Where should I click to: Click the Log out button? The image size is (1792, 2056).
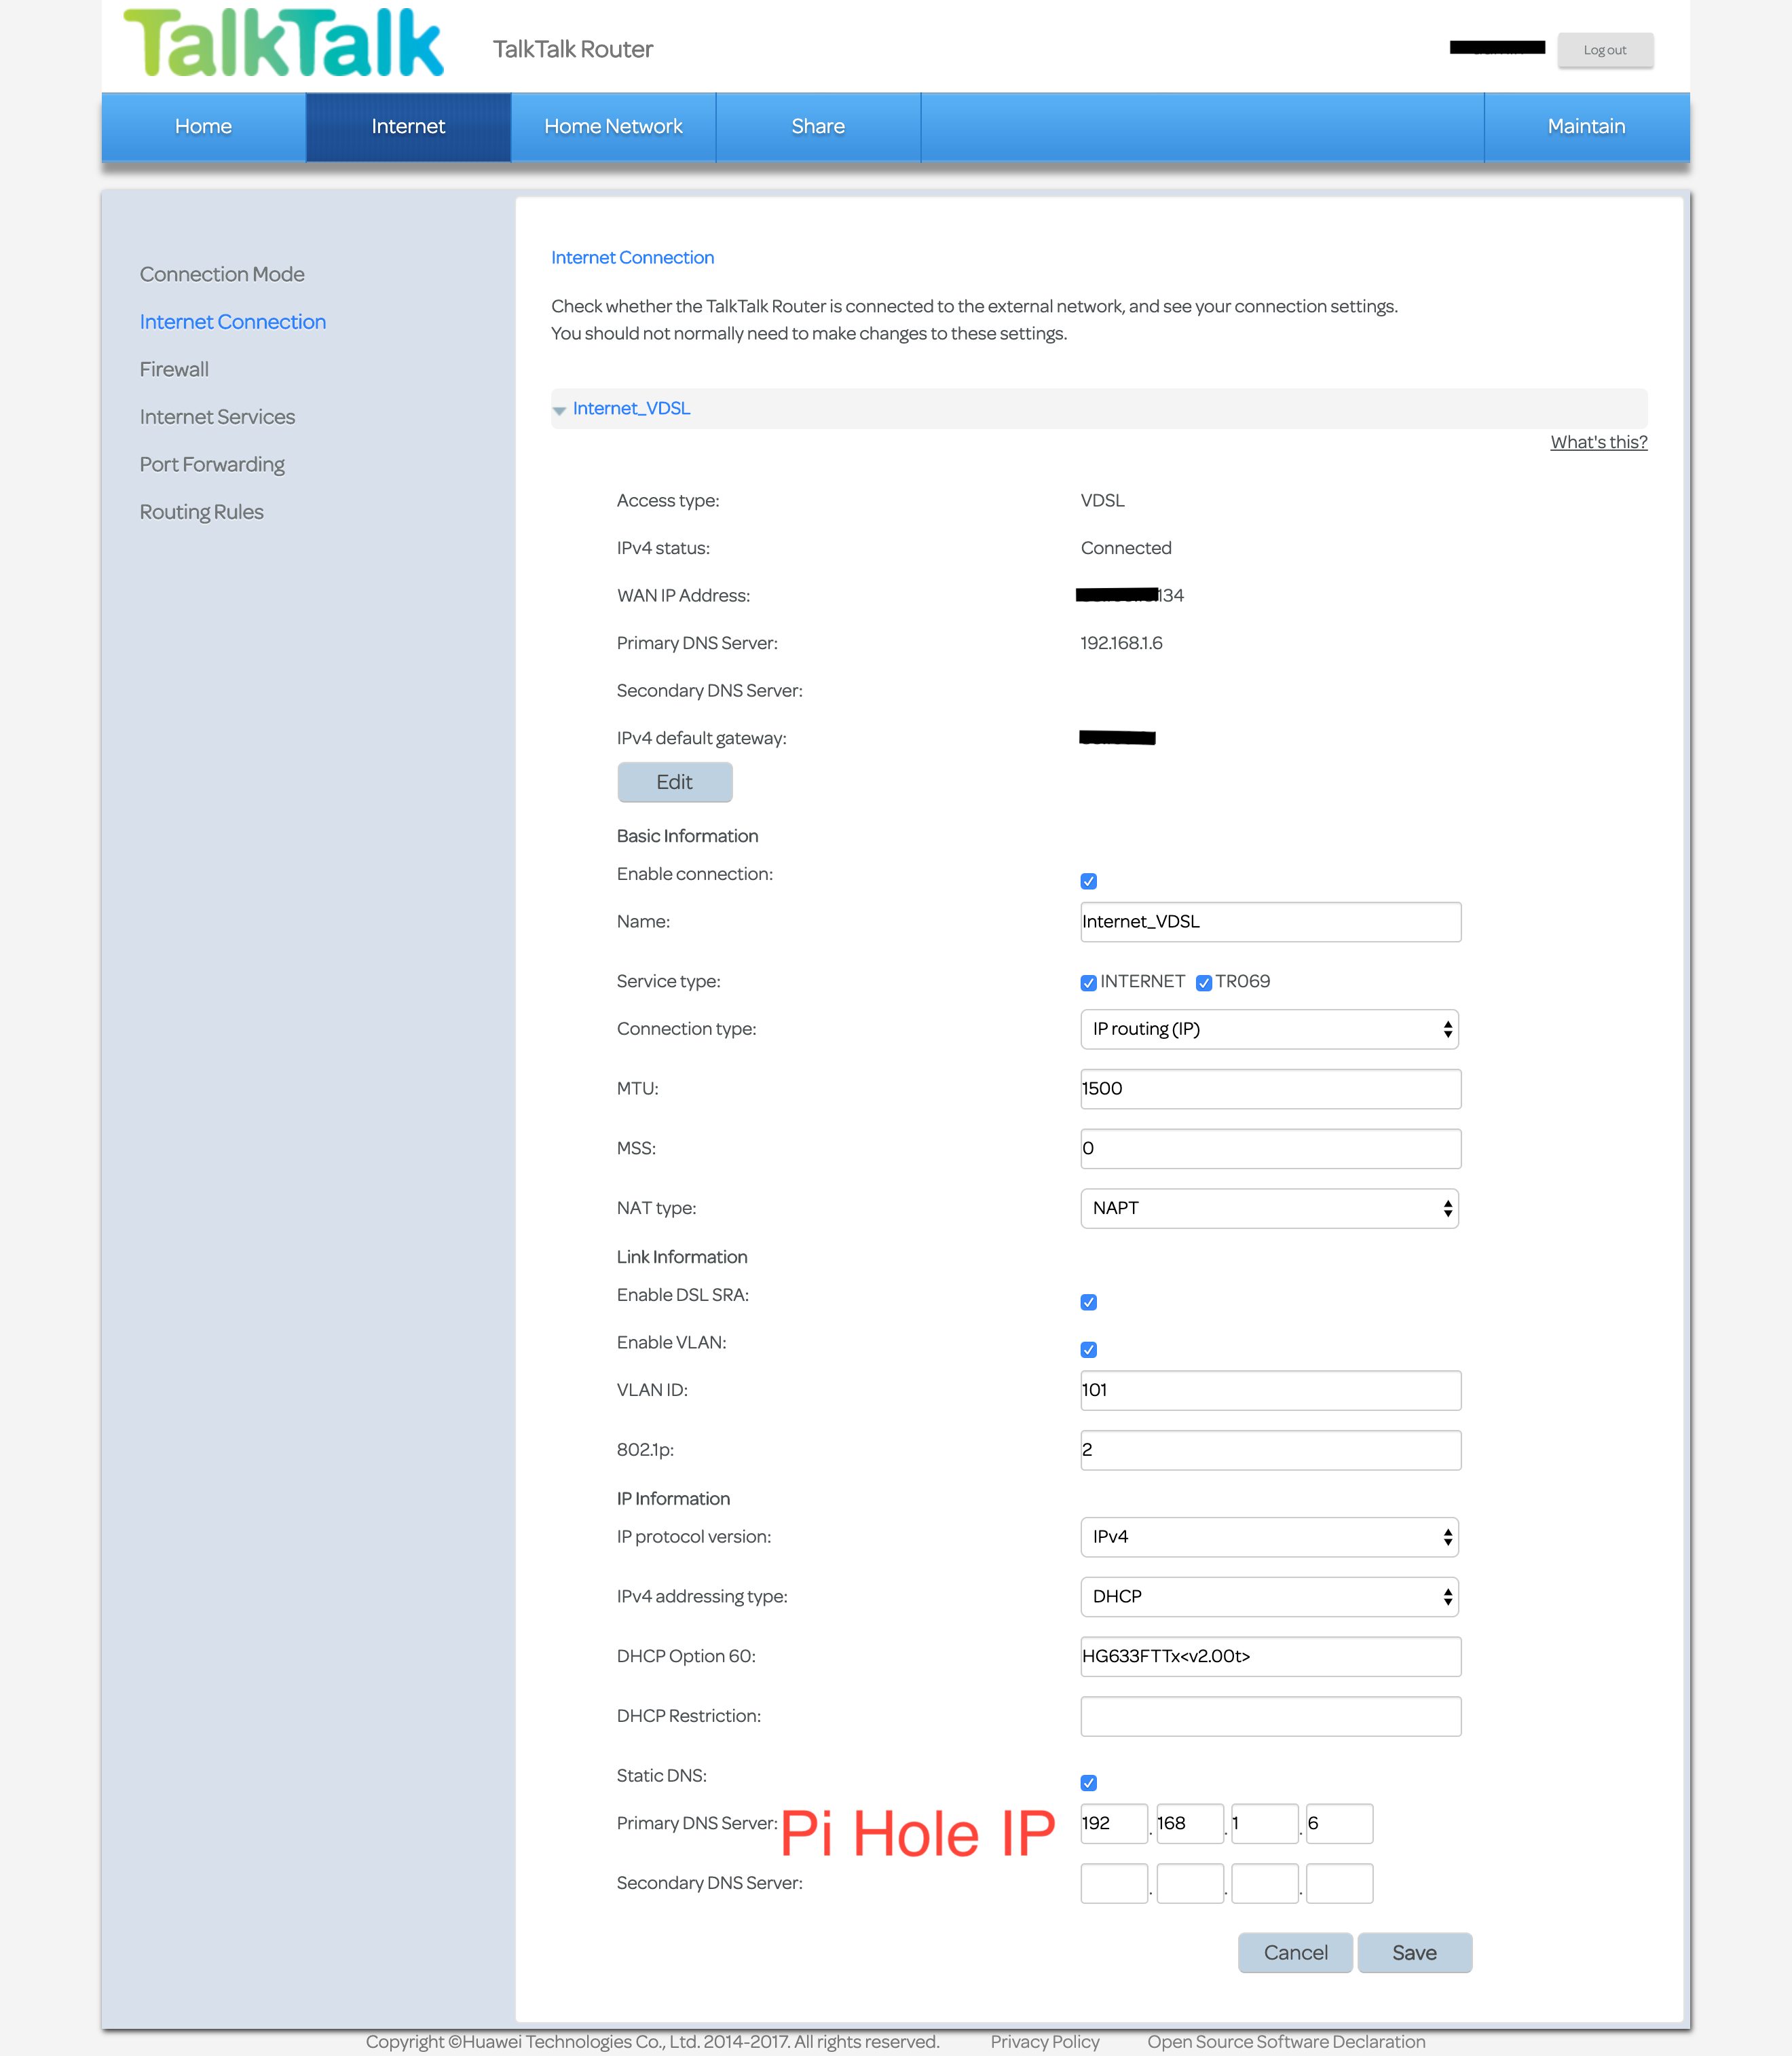point(1605,50)
